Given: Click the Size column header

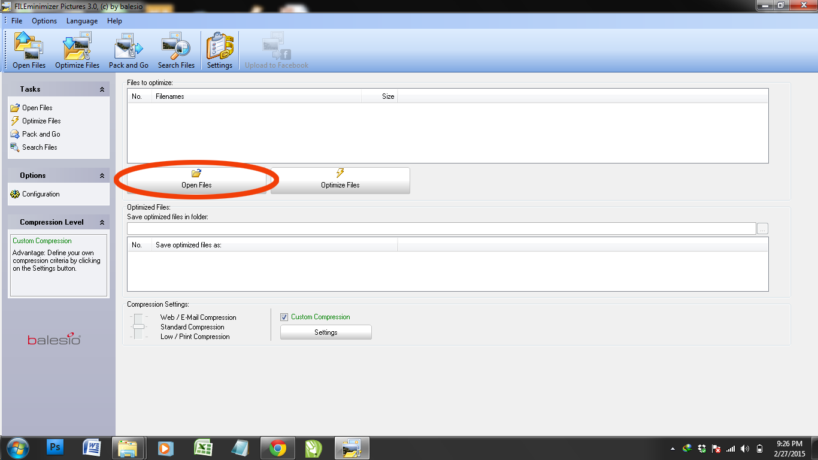Looking at the screenshot, I should click(x=380, y=96).
